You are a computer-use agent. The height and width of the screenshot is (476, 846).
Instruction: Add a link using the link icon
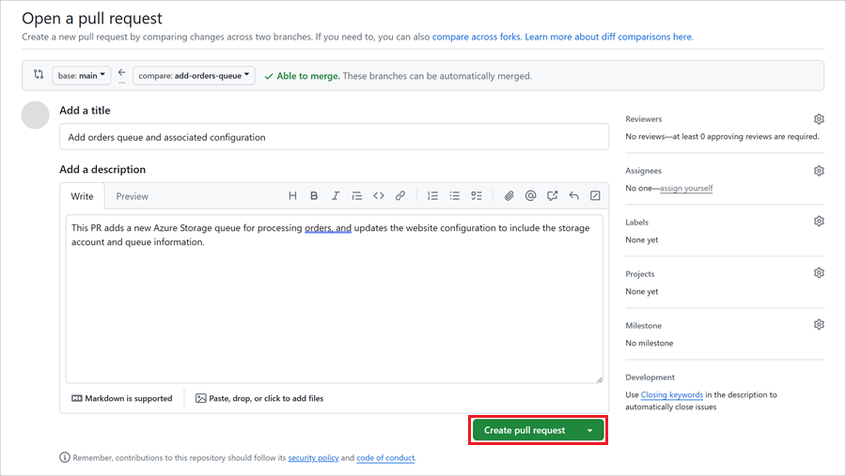[x=399, y=195]
